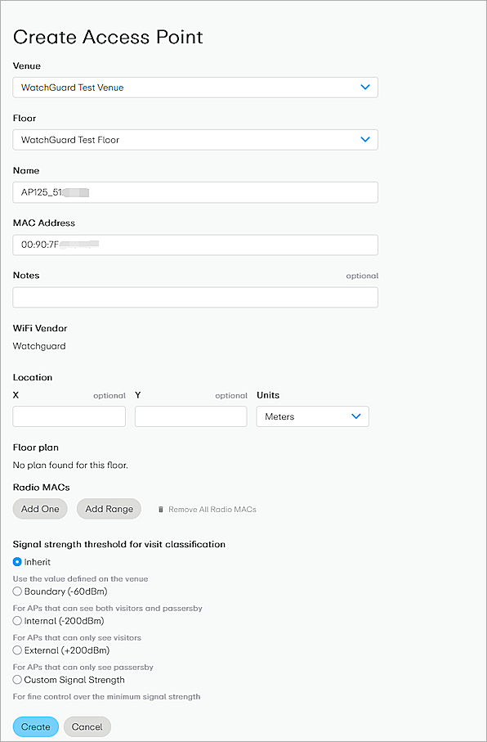487x742 pixels.
Task: Open the Venue selection dropdown
Action: (x=194, y=87)
